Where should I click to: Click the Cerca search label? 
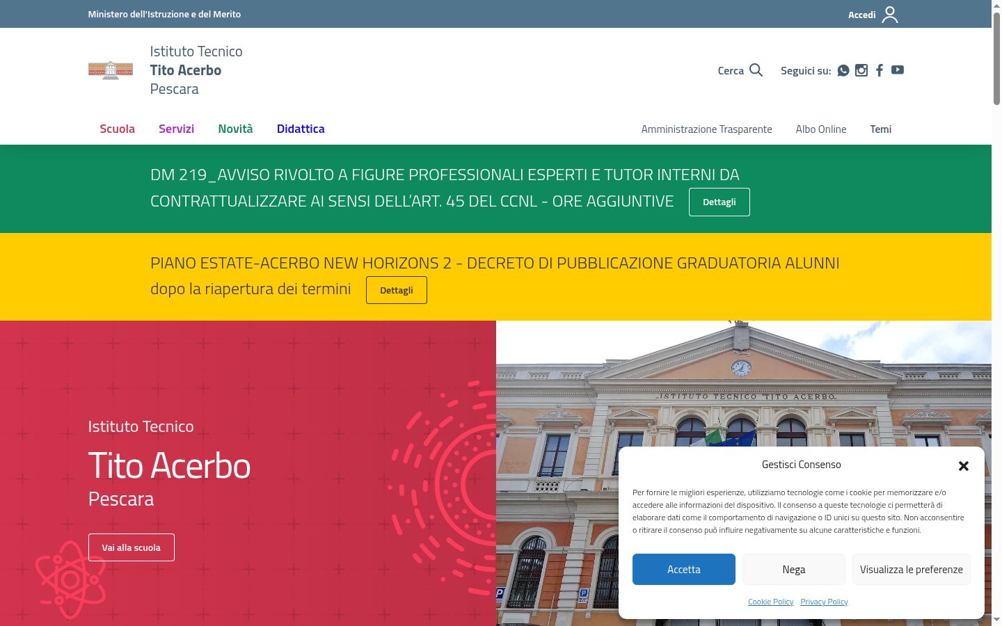[731, 70]
